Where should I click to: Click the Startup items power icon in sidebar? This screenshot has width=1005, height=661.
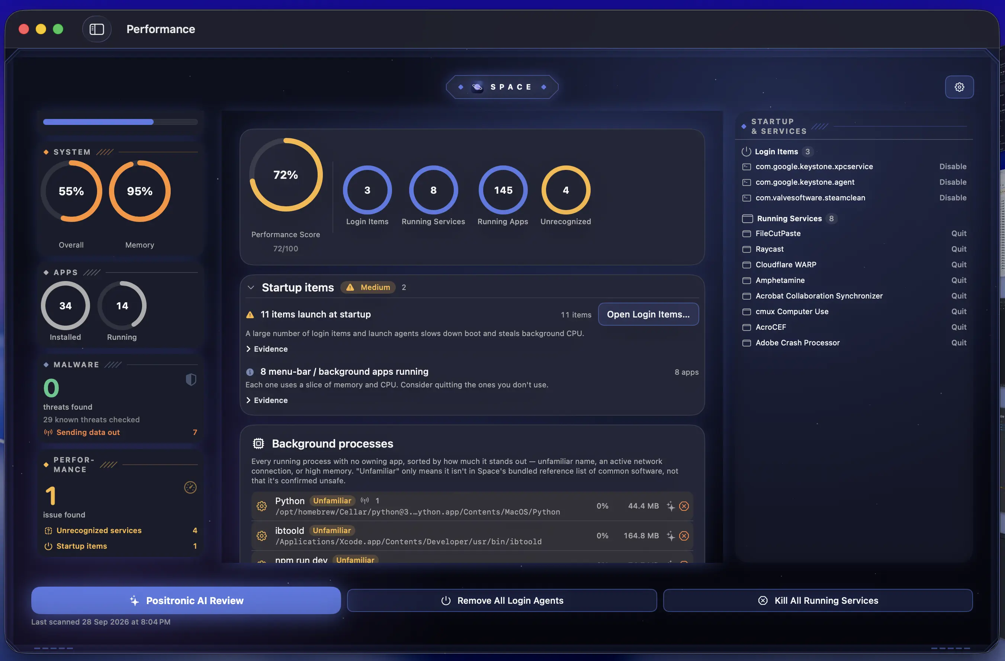(x=49, y=546)
